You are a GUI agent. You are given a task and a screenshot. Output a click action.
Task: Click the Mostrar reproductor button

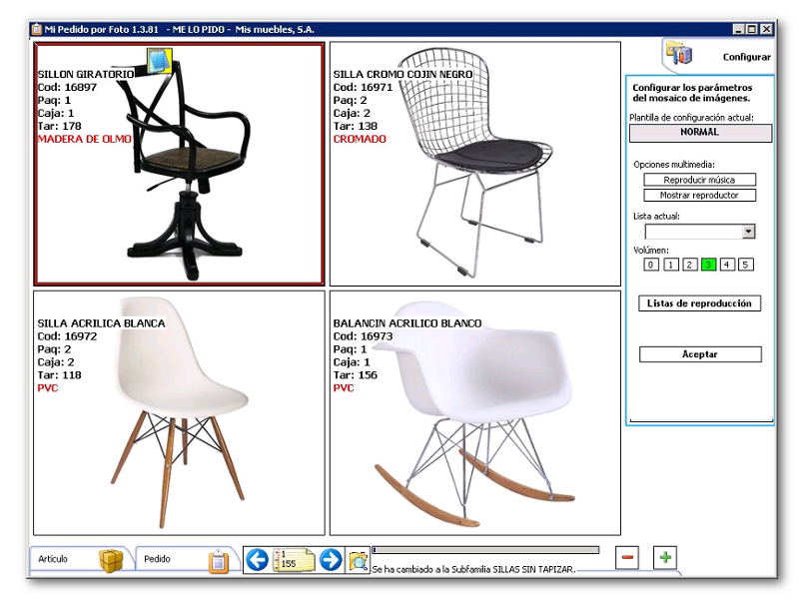coord(699,195)
